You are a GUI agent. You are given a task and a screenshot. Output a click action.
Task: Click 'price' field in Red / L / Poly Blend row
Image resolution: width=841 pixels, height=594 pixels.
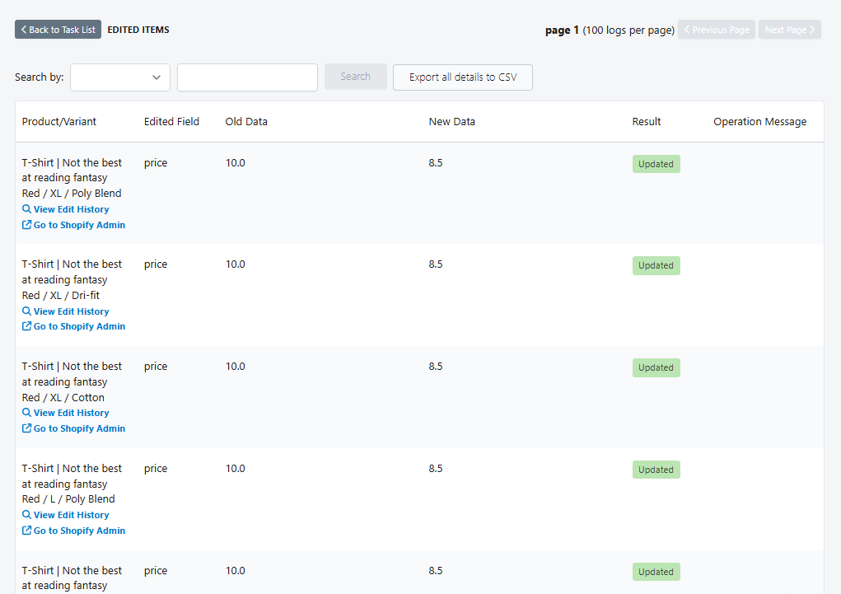tap(156, 469)
